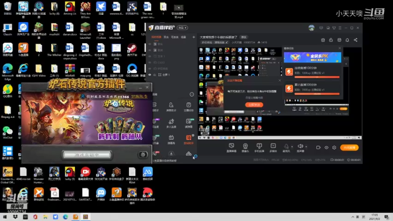The image size is (393, 221).
Task: Click the Hearthstone plugin promotional banner
Action: click(87, 118)
